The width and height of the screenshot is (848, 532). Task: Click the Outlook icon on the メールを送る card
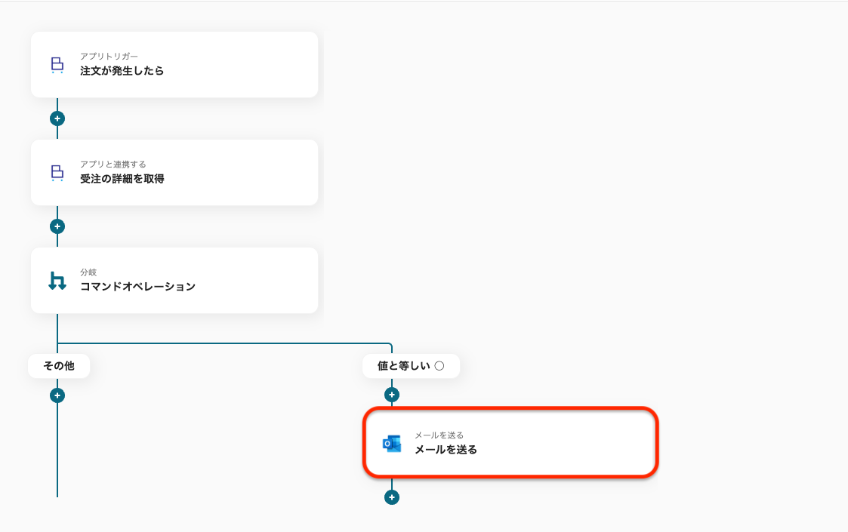[392, 444]
